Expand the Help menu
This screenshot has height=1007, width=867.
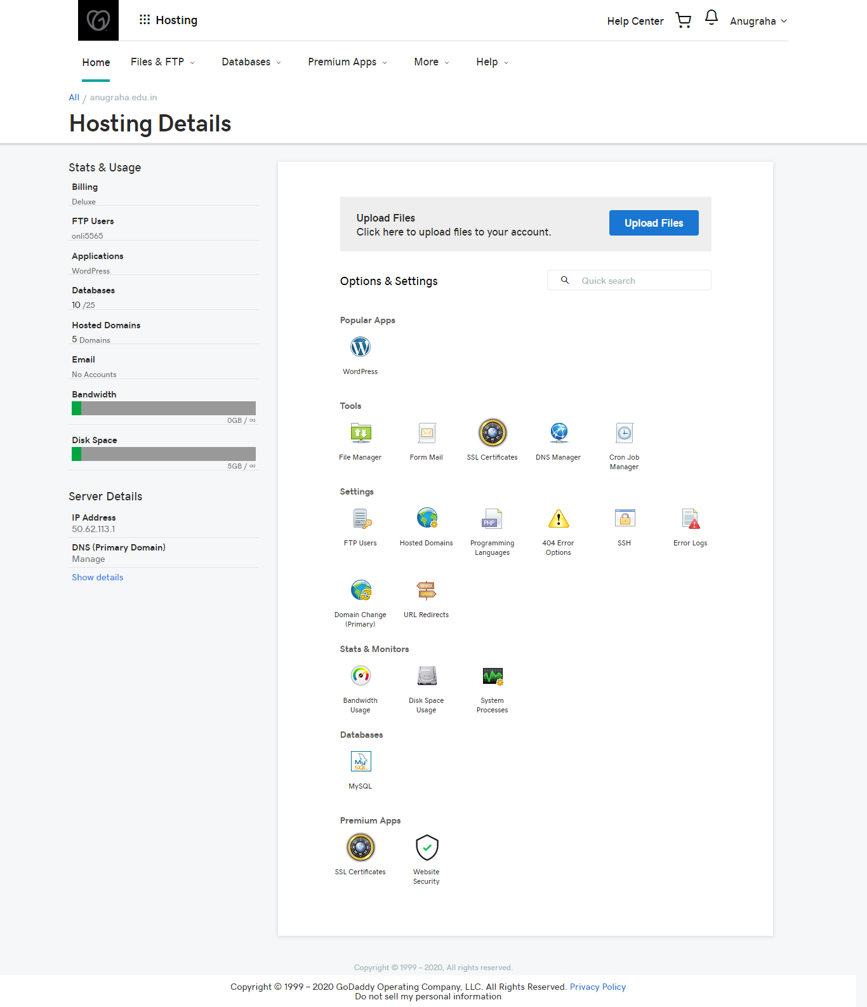pyautogui.click(x=492, y=62)
